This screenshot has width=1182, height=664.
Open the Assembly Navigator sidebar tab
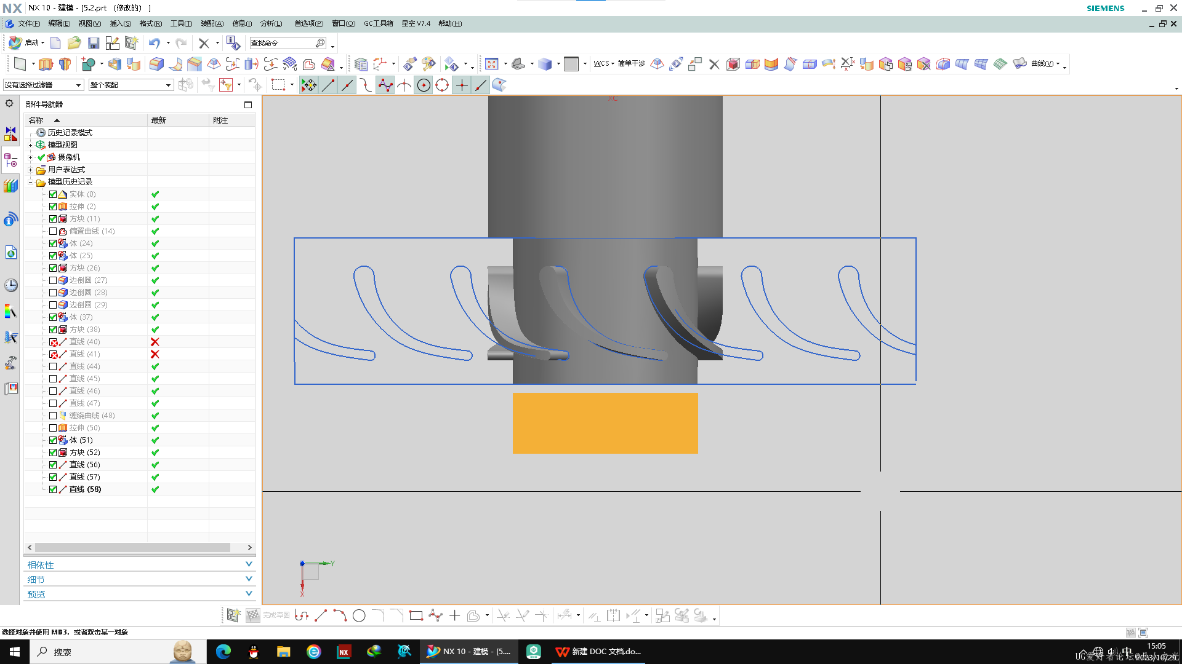[10, 133]
